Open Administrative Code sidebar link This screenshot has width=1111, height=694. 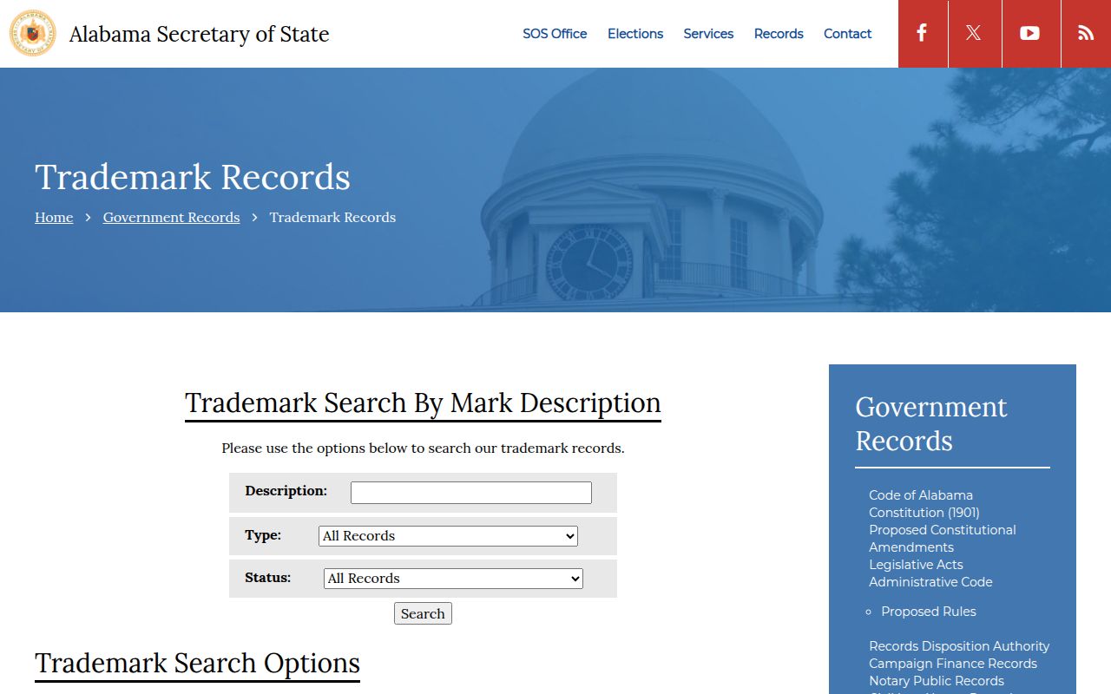(930, 582)
